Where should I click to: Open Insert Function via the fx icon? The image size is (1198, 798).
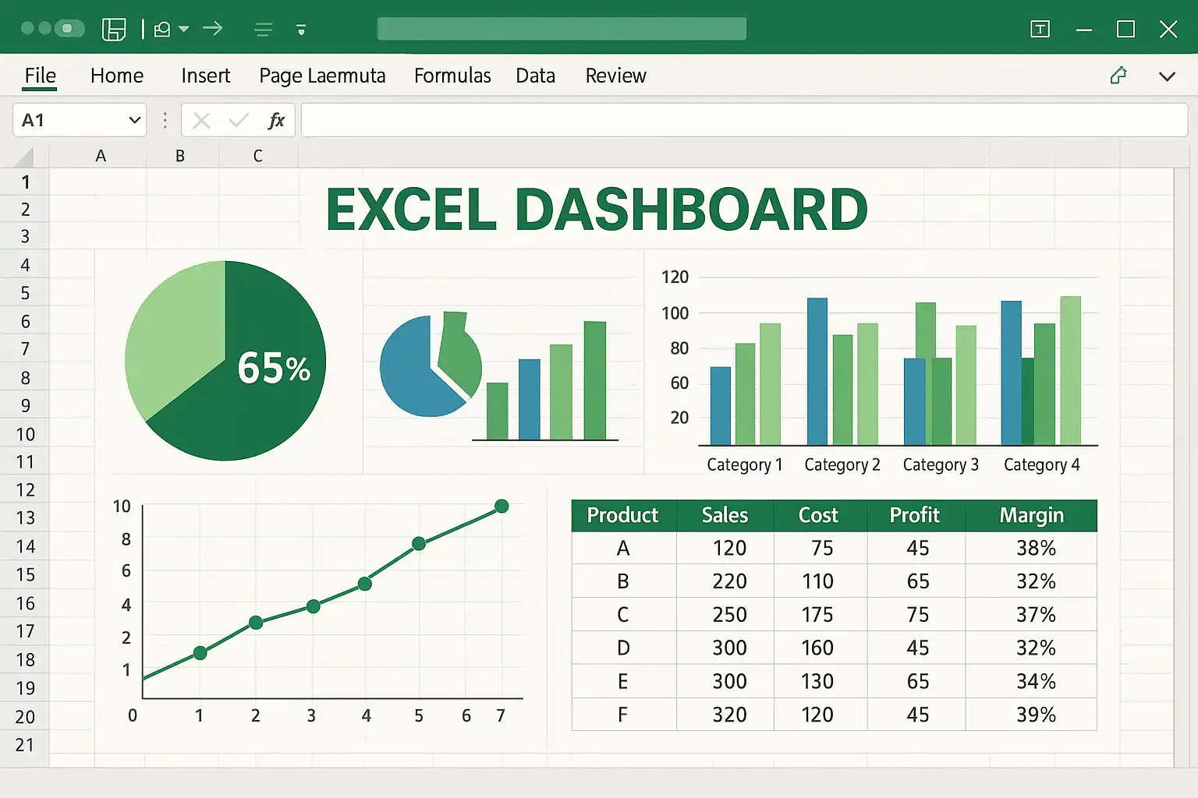pos(276,121)
